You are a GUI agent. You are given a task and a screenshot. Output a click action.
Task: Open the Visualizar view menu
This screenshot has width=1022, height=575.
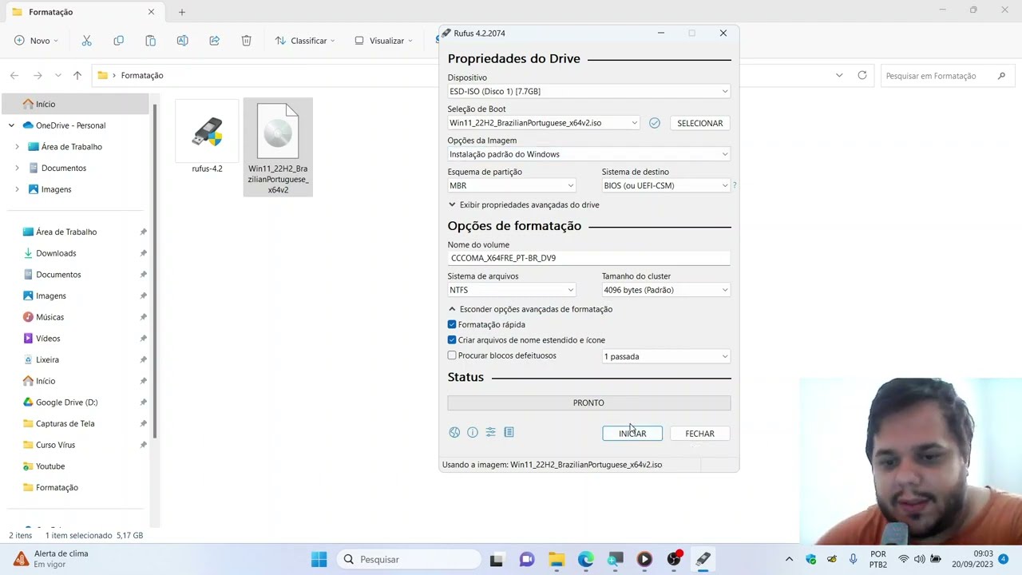384,41
